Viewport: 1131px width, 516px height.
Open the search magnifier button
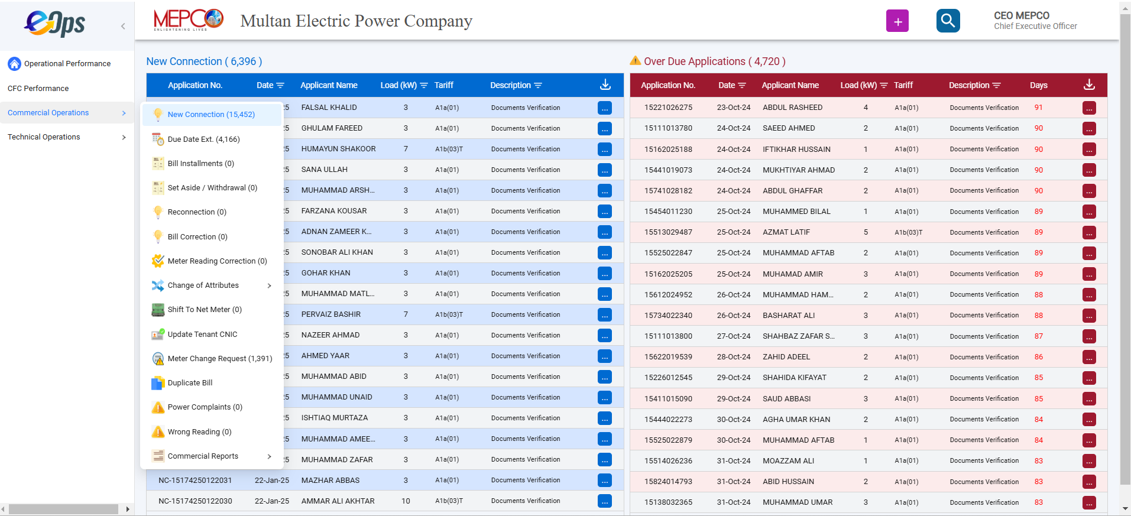click(x=948, y=21)
